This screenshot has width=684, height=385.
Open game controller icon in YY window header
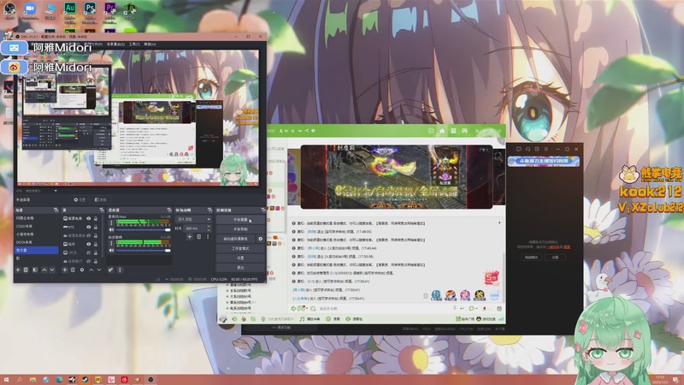464,131
